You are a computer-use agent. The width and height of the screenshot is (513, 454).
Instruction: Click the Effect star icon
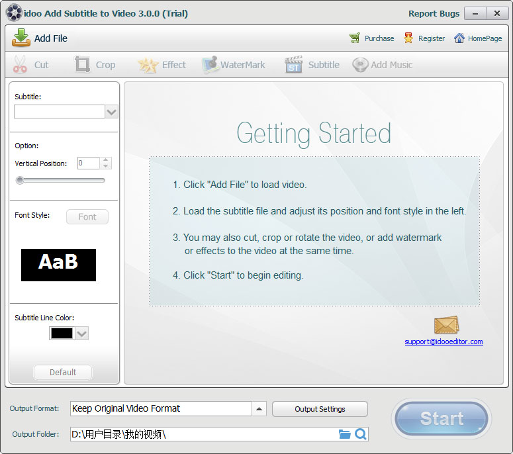[x=148, y=65]
